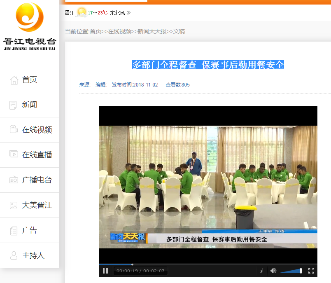Expand weather details with double arrow
The width and height of the screenshot is (331, 283).
click(x=129, y=13)
